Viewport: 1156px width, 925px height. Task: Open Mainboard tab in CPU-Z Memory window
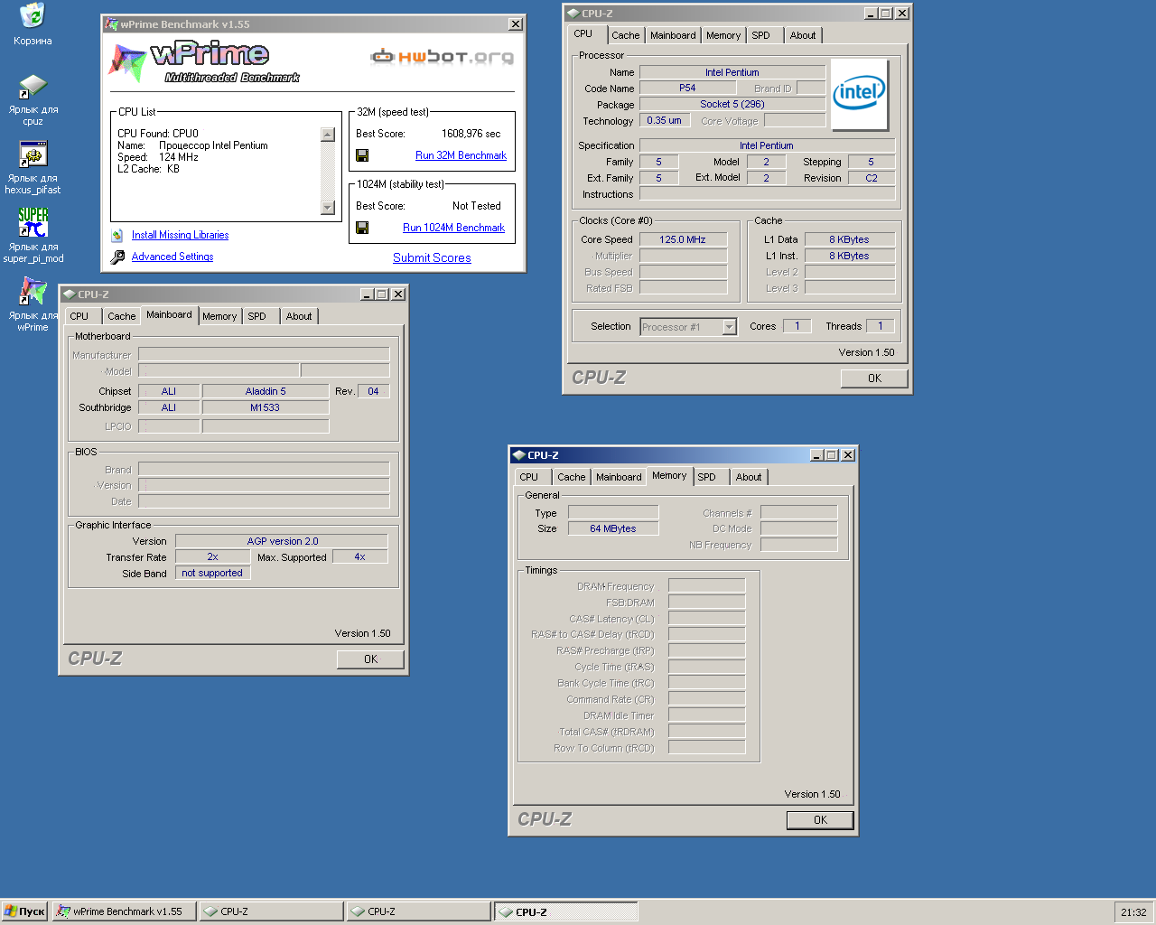pyautogui.click(x=619, y=477)
